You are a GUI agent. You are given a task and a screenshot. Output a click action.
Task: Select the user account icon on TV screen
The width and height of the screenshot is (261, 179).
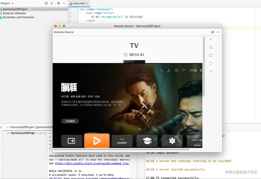click(169, 70)
